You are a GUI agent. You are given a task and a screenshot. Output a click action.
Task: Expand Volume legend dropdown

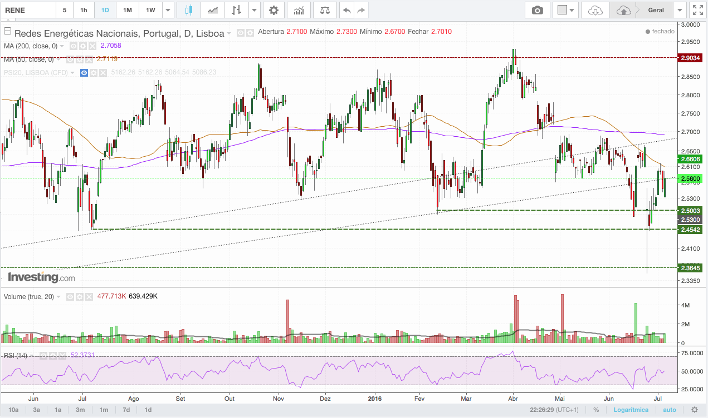pyautogui.click(x=58, y=297)
